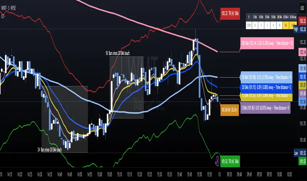Image resolution: width=307 pixels, height=181 pixels.
Task: Click the 14:30 time axis label
Action: (x=40, y=174)
